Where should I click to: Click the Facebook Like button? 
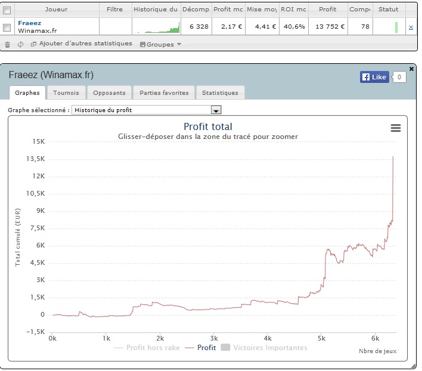tap(374, 77)
